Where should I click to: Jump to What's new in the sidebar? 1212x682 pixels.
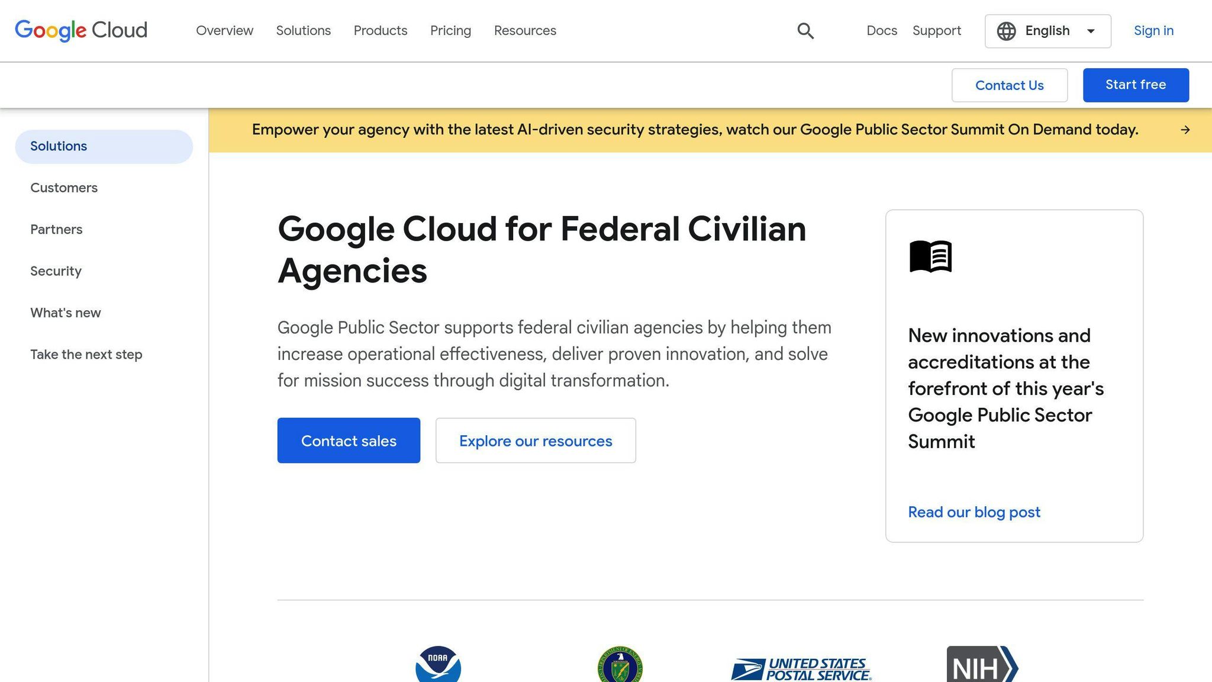[66, 313]
